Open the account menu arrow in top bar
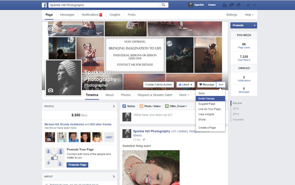Image resolution: width=295 pixels, height=185 pixels. [x=254, y=5]
